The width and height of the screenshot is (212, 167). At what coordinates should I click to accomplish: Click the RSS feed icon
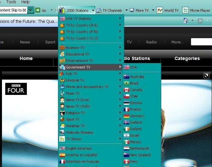200,21
